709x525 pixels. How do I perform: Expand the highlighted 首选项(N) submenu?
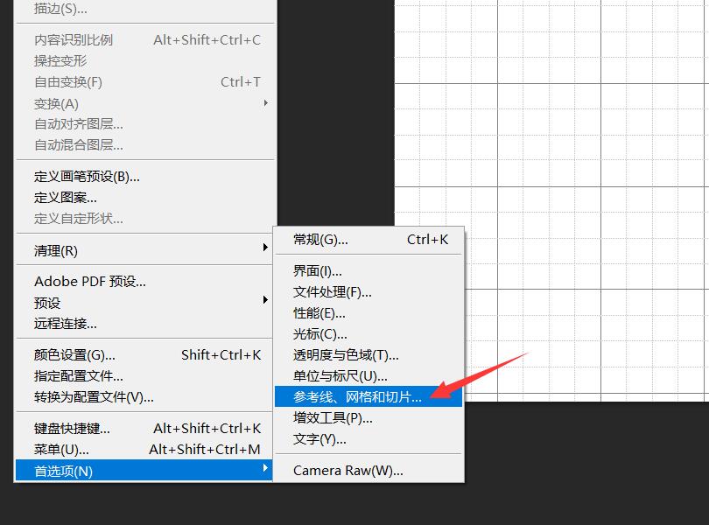(144, 471)
